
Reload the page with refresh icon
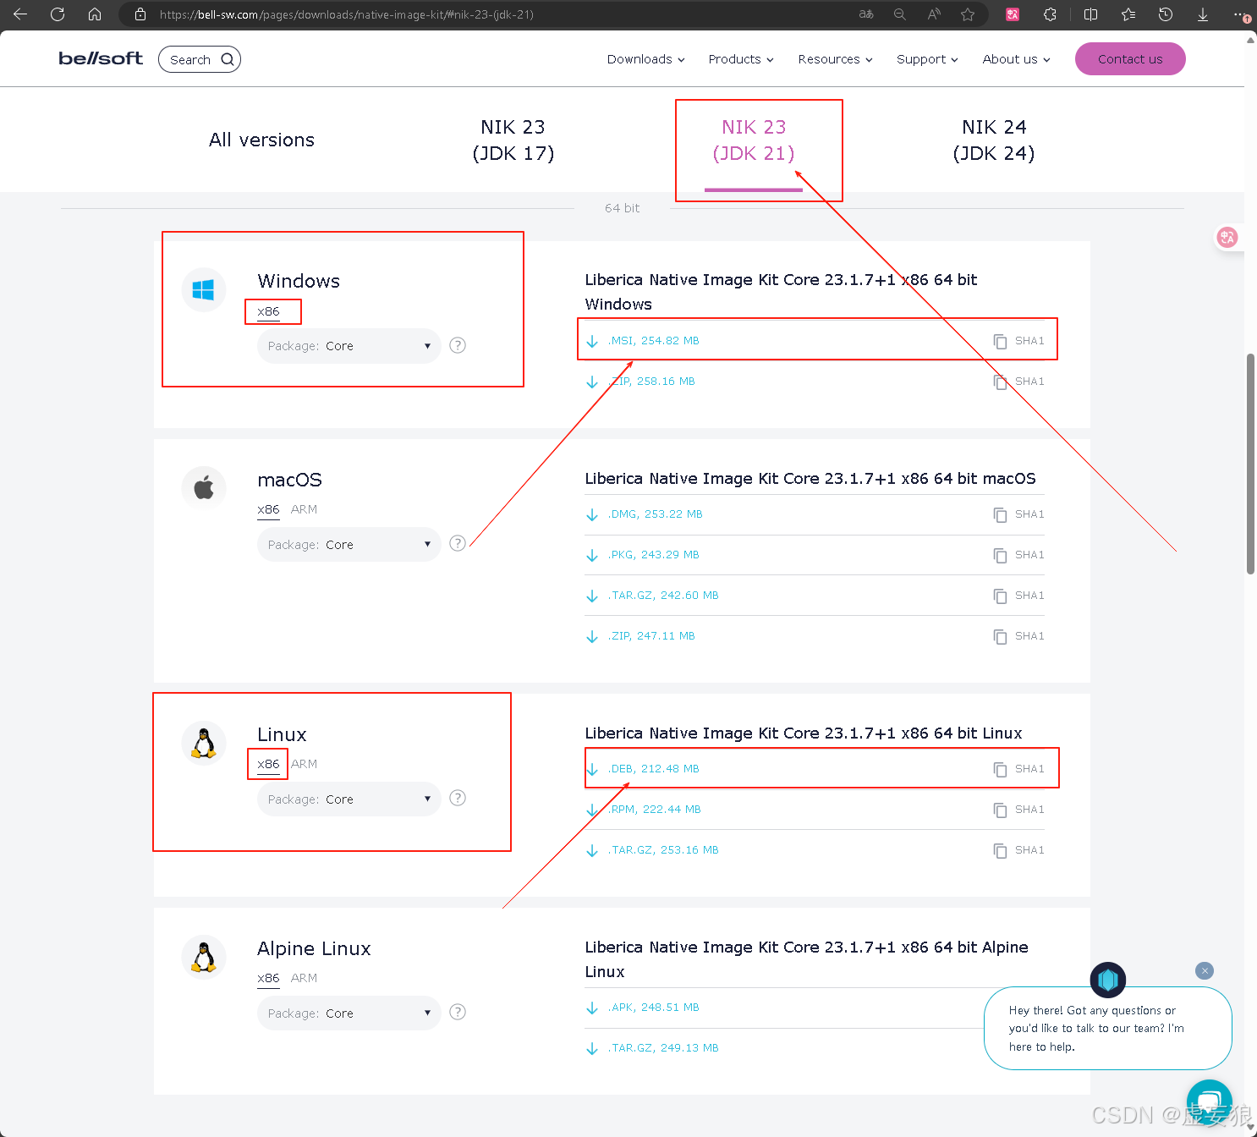pos(58,14)
